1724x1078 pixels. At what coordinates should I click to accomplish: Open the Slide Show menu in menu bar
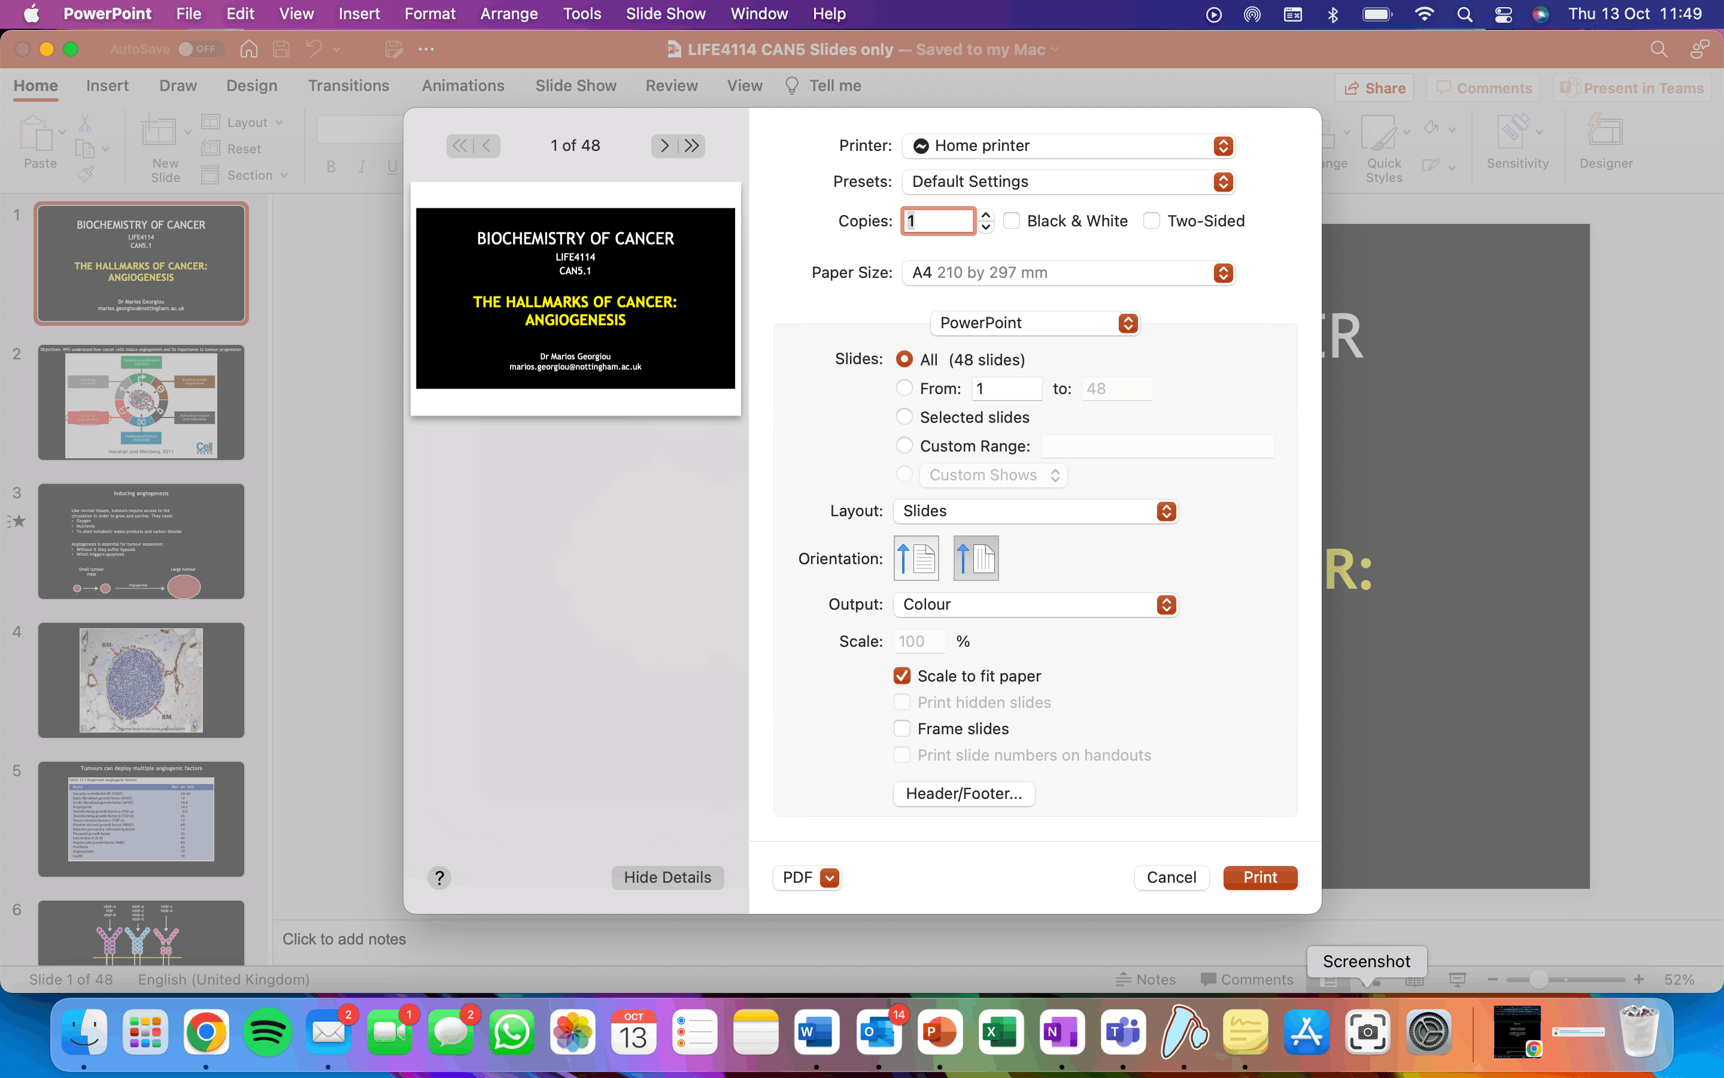click(666, 14)
